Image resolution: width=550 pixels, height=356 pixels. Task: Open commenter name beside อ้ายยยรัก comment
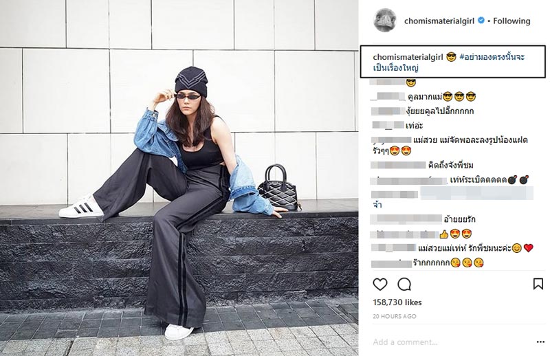[406, 219]
